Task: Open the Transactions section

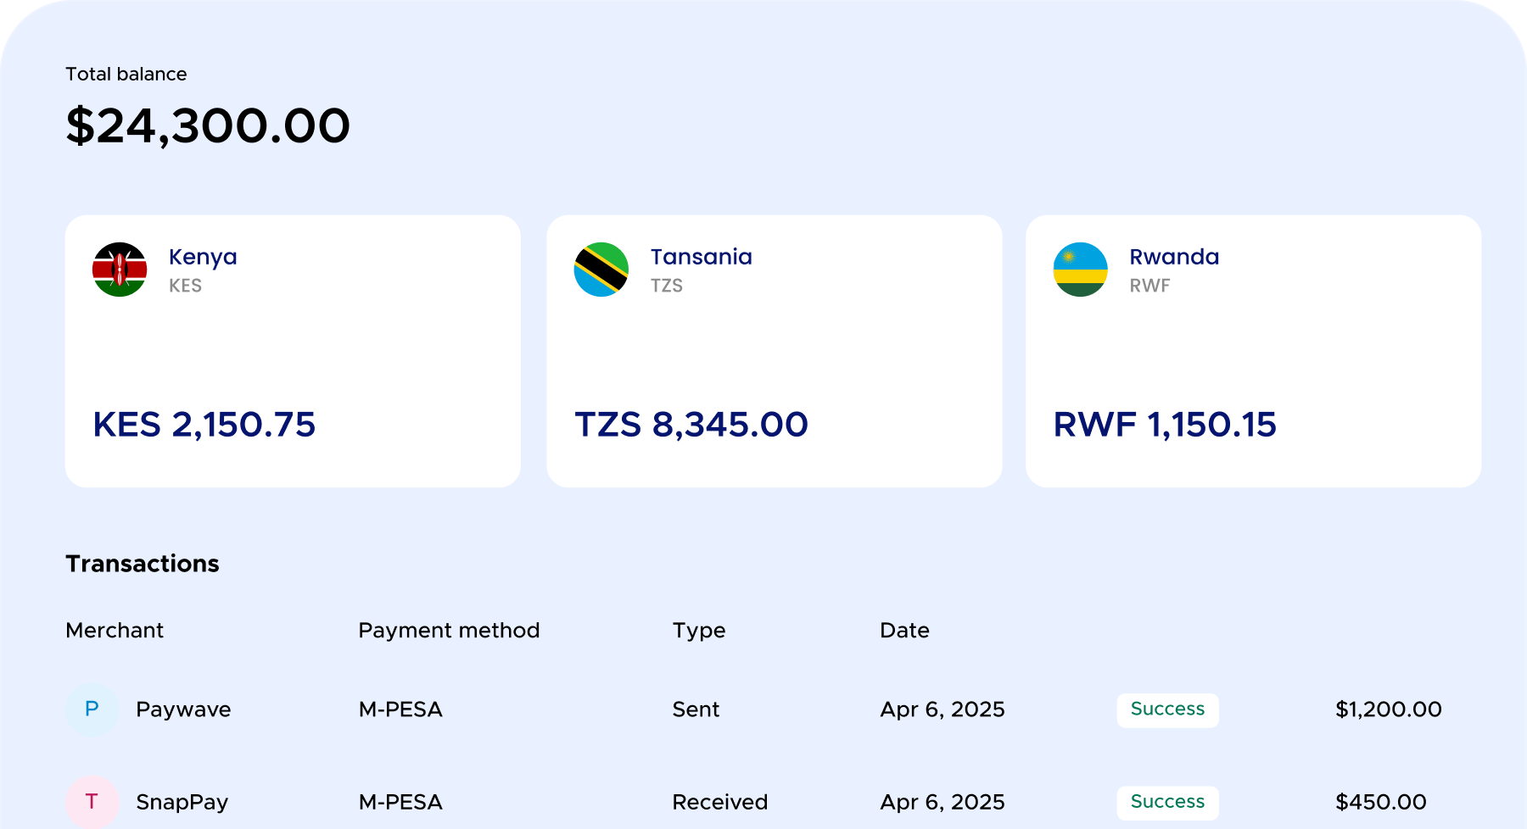Action: click(143, 563)
